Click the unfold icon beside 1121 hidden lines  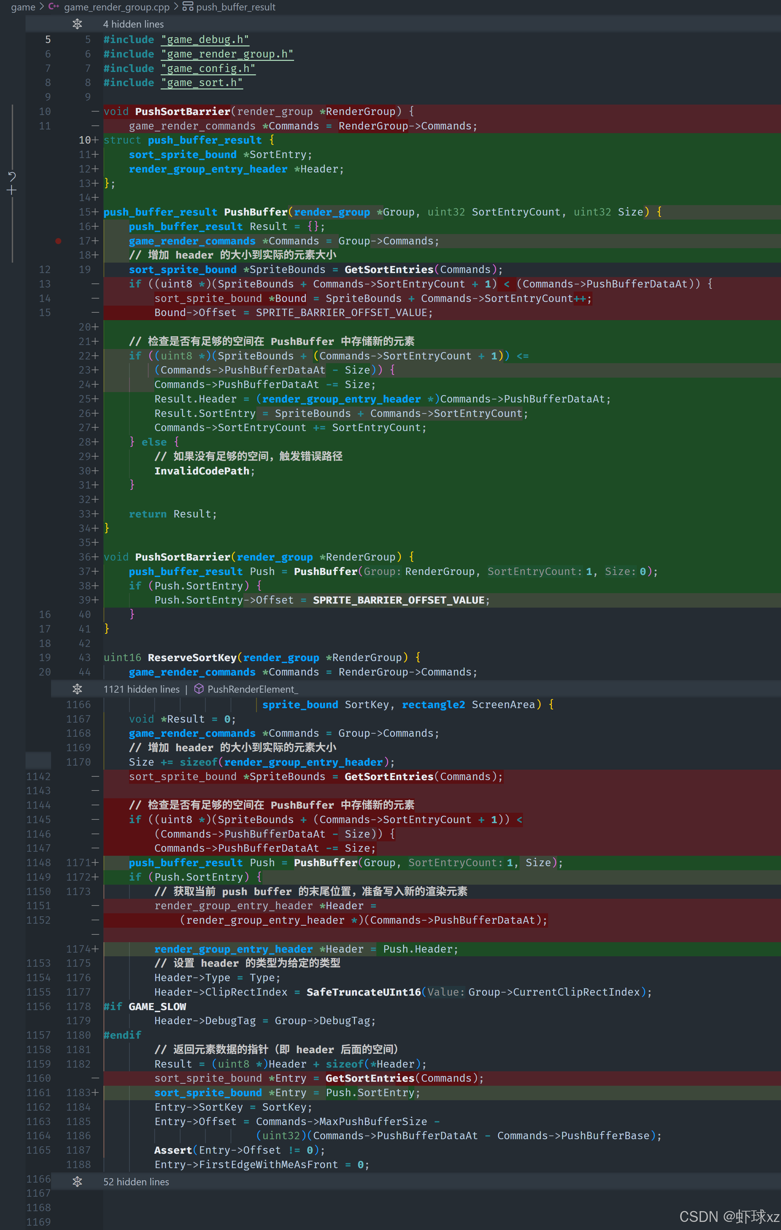[x=77, y=689]
